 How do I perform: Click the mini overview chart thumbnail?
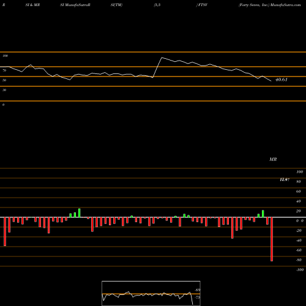[151, 293]
